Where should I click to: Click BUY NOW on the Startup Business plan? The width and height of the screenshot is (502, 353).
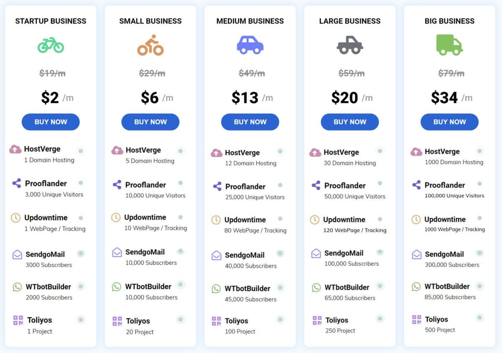coord(50,122)
